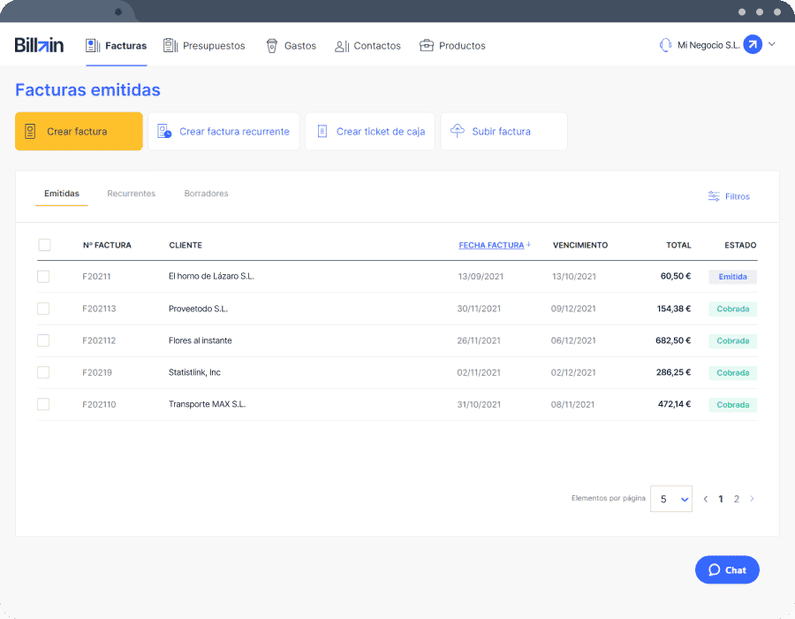Open the Mi Negocio S.L. account dropdown chevron
795x619 pixels.
772,44
